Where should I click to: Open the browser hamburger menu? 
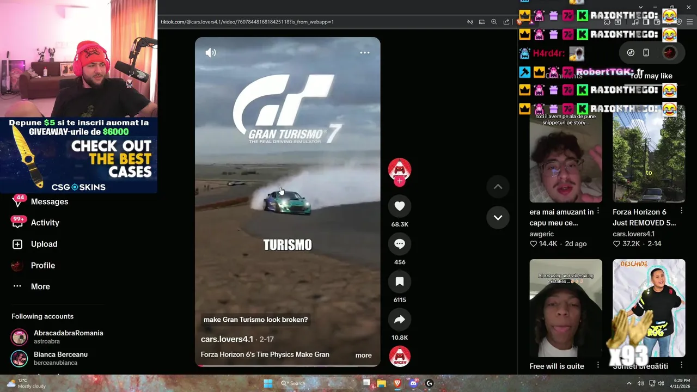[x=690, y=22]
